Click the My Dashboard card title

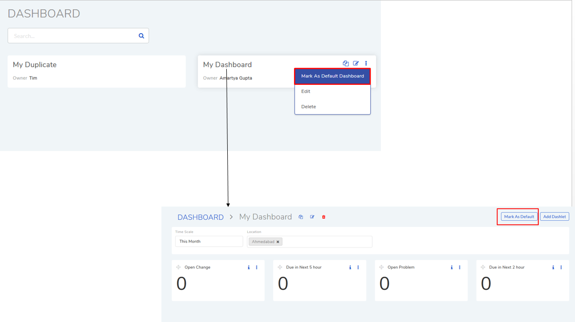coord(227,65)
